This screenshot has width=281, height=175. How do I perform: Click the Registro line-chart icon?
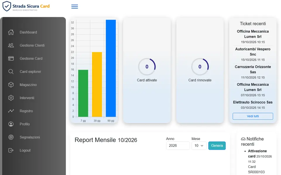11,111
